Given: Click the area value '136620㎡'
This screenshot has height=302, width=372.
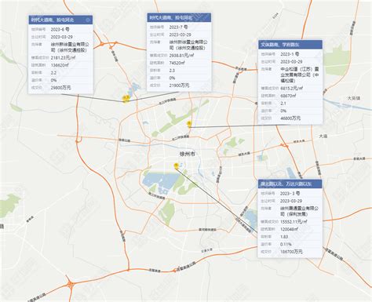Looking at the screenshot, I should pos(60,65).
